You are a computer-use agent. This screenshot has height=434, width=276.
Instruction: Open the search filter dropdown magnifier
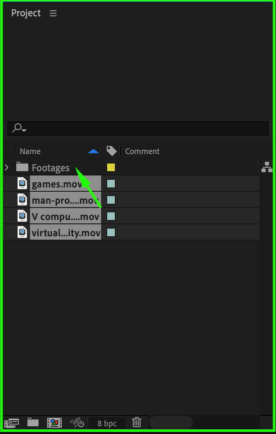coord(19,128)
